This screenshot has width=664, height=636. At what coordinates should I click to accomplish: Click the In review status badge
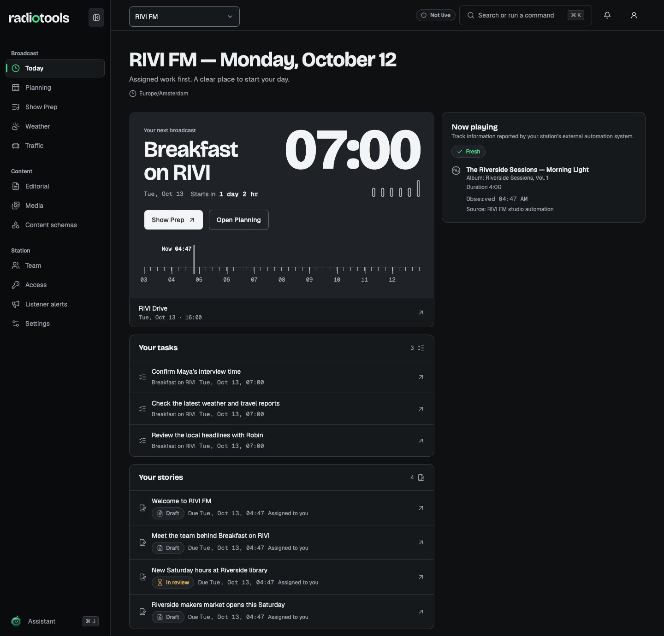tap(173, 583)
